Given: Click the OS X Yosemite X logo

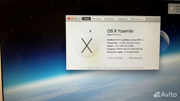Looking at the screenshot, I should pyautogui.click(x=87, y=46).
